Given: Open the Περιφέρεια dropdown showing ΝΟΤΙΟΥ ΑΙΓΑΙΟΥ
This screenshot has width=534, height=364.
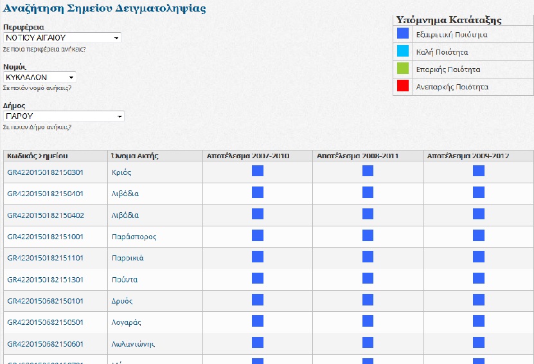Looking at the screenshot, I should coord(62,38).
